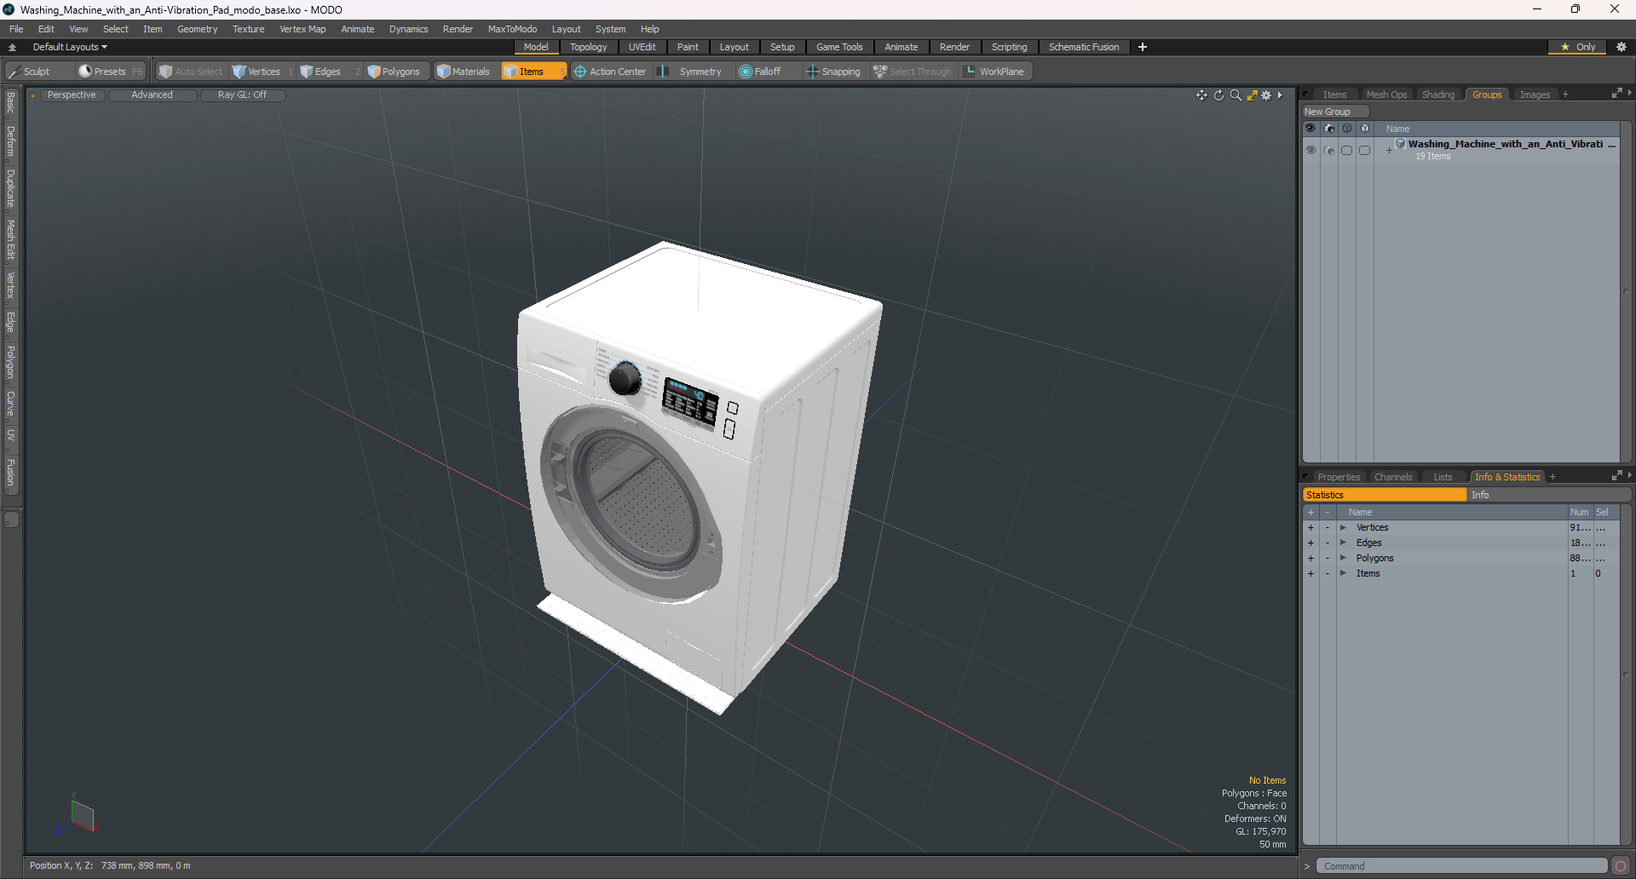Toggle Auto Select mode
The height and width of the screenshot is (879, 1636).
190,72
